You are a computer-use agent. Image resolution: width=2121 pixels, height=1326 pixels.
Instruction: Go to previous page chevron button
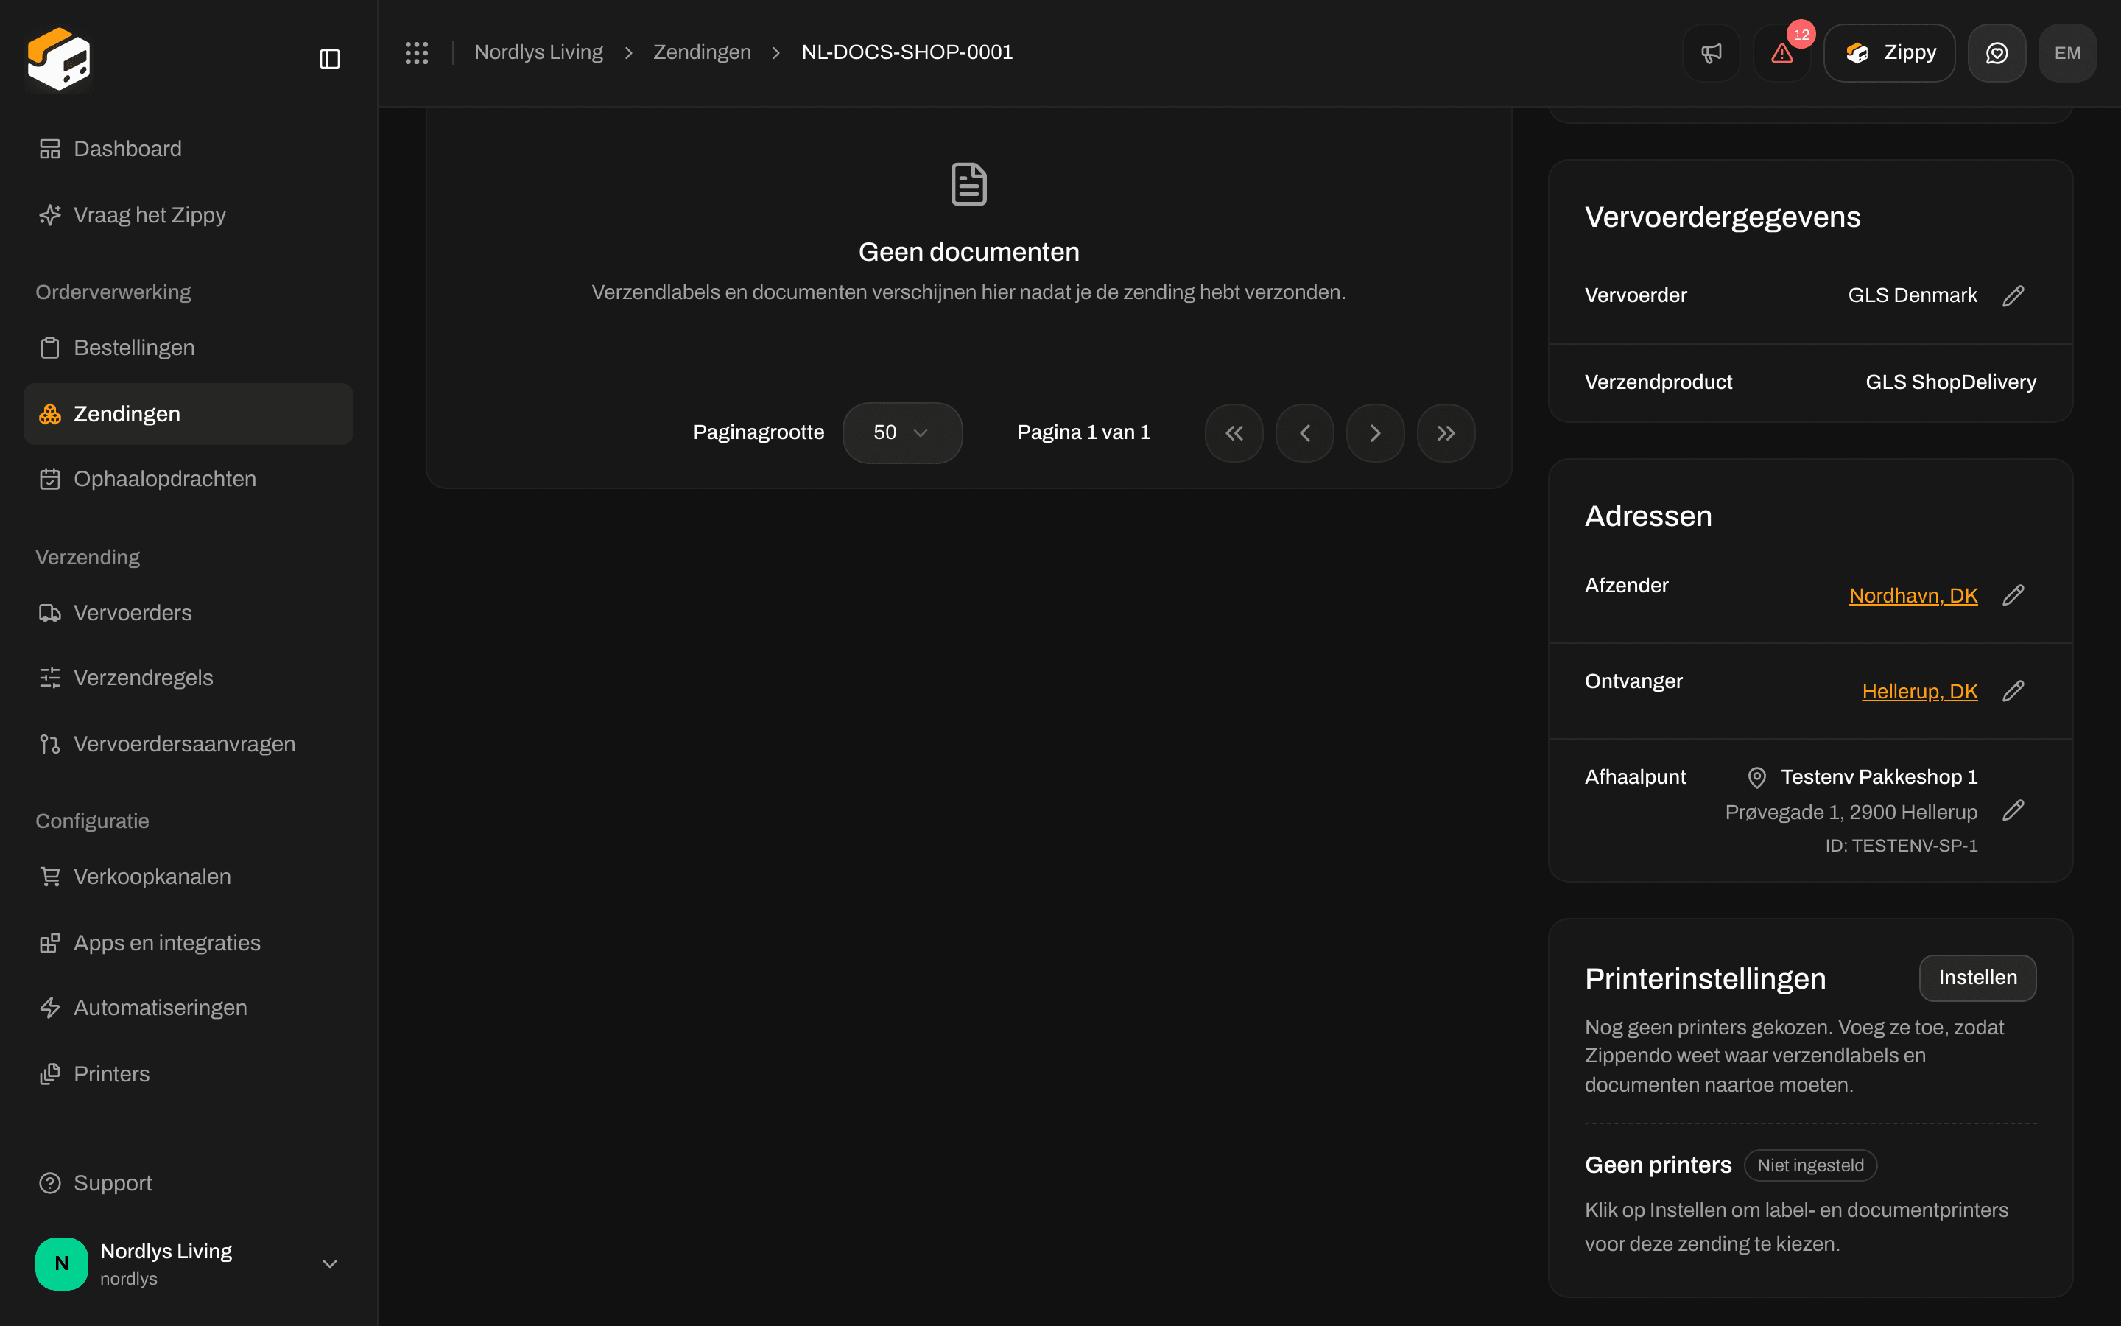(1304, 432)
